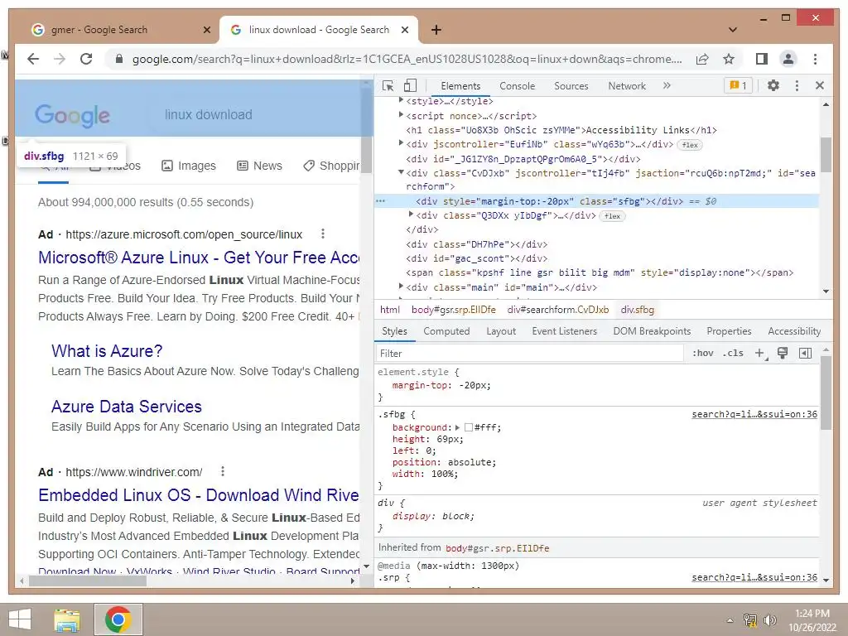Toggle the computed styles sidebar icon
848x636 pixels.
point(805,353)
